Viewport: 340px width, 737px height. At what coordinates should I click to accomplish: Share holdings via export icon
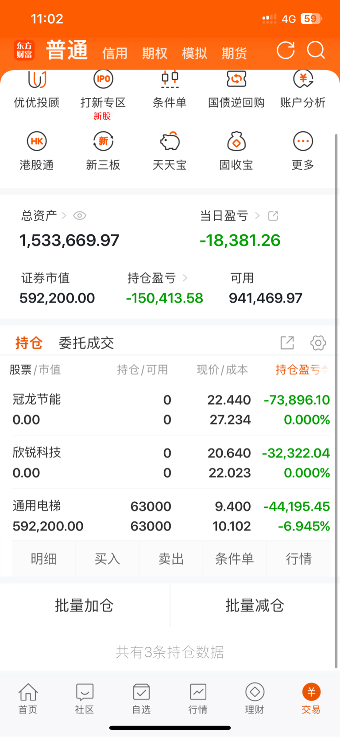[287, 343]
